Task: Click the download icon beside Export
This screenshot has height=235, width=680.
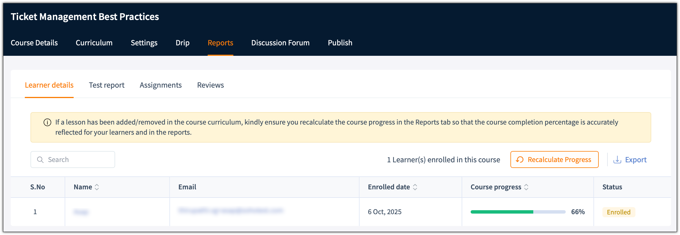Action: coord(617,160)
